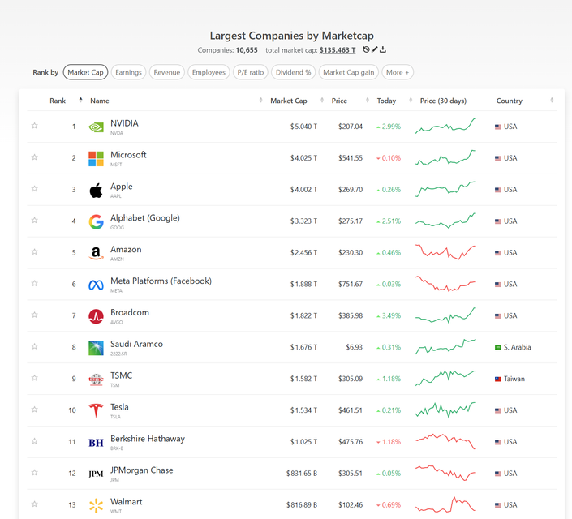Star Apple as a favorite
This screenshot has width=572, height=519.
point(35,189)
